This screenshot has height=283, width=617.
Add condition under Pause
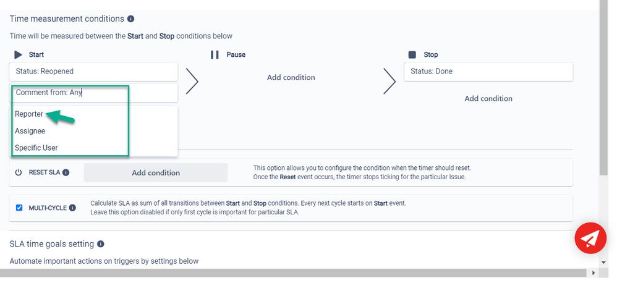coord(291,78)
